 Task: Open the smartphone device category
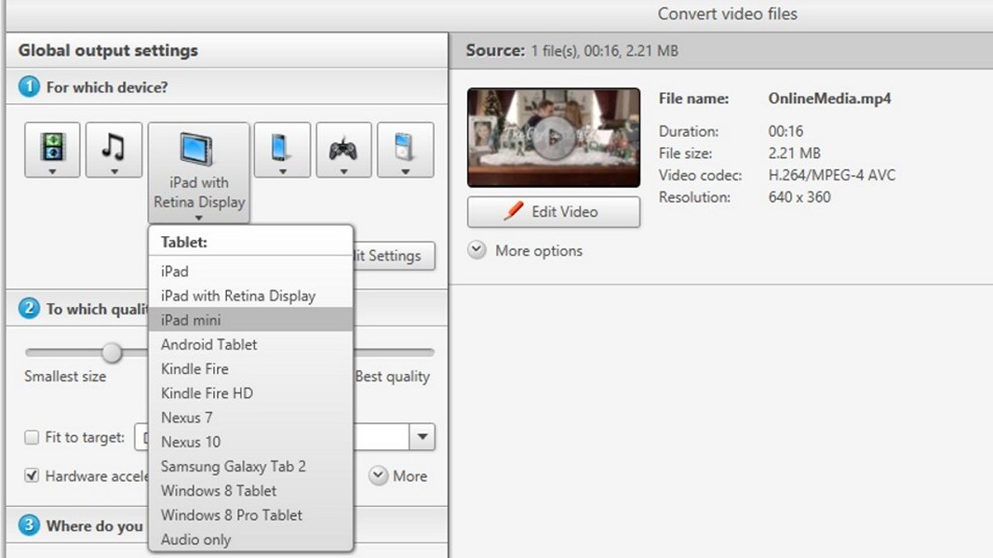tap(282, 150)
